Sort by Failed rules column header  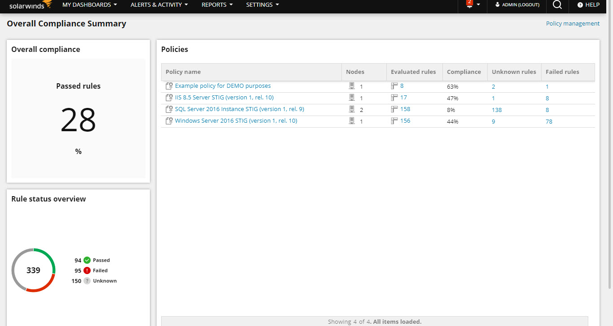coord(568,72)
